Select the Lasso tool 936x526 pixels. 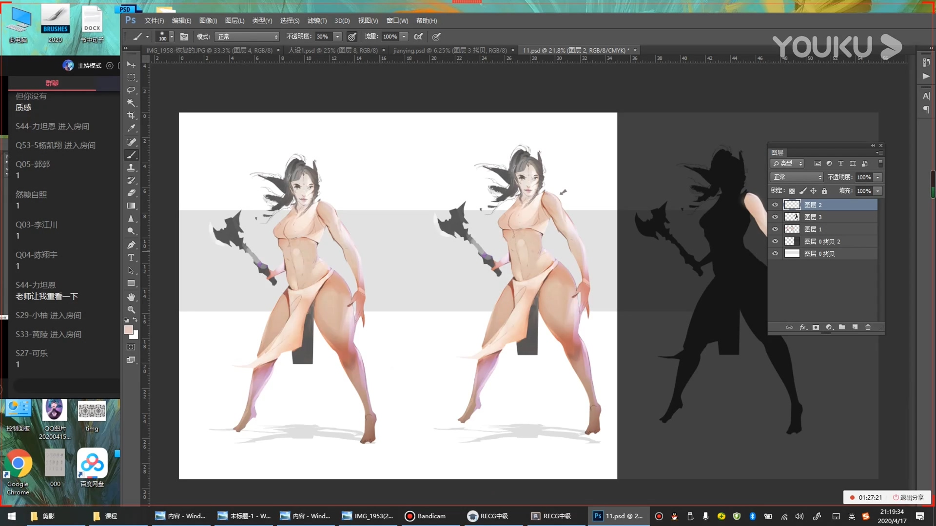click(x=131, y=90)
